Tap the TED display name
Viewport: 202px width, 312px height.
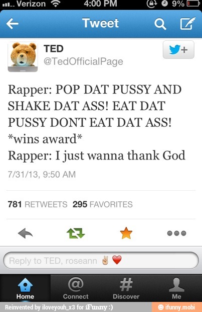[54, 48]
